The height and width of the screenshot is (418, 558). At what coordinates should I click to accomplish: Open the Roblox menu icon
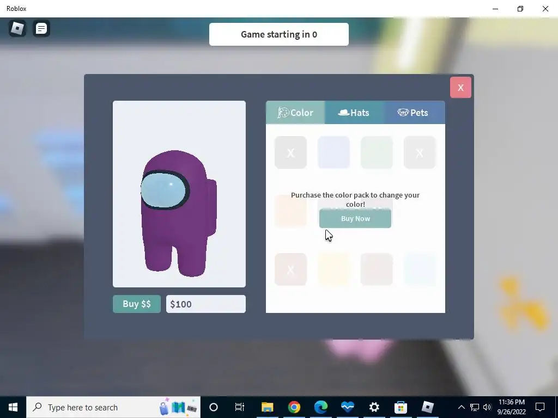point(17,28)
